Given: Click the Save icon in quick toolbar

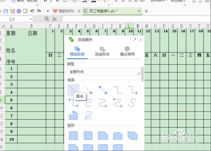Looking at the screenshot, I should pyautogui.click(x=6, y=11).
